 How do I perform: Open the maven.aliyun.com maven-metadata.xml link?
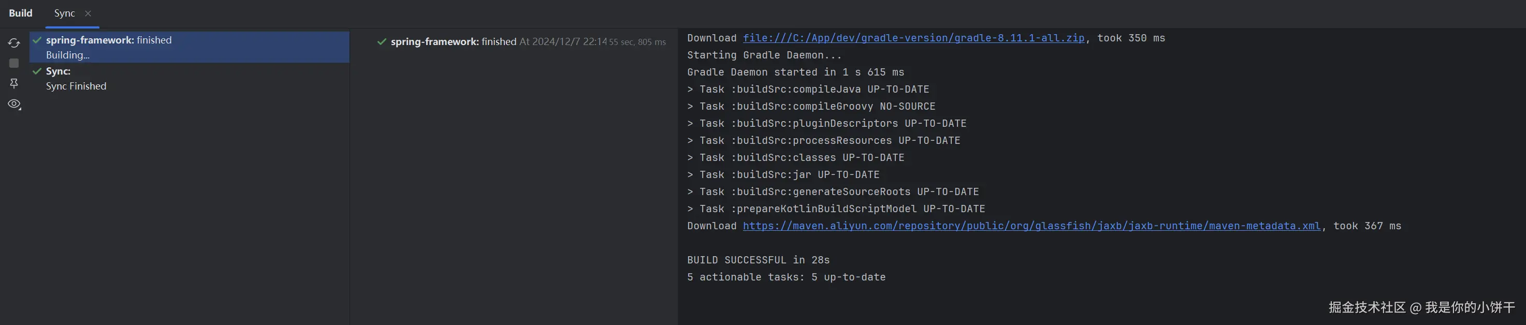click(x=1031, y=226)
